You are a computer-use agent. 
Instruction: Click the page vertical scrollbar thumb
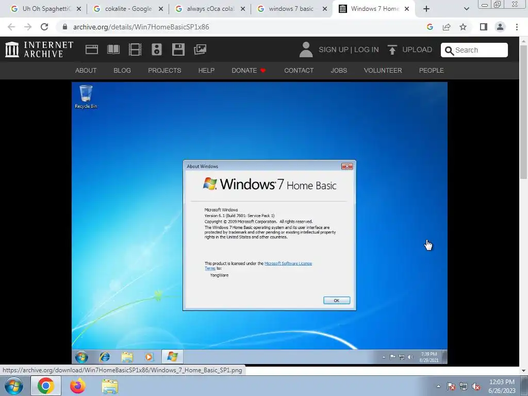click(524, 111)
